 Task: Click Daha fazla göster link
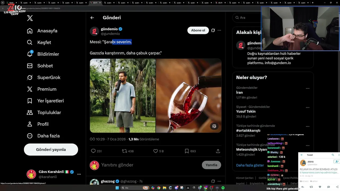pos(250,165)
